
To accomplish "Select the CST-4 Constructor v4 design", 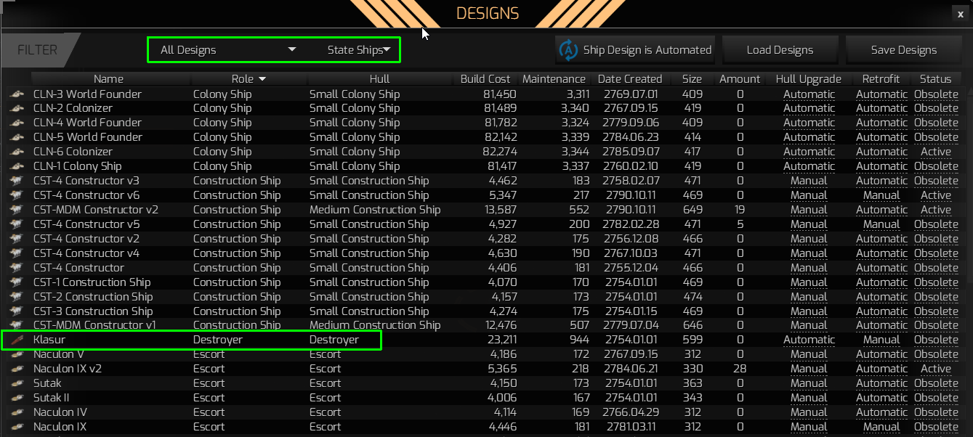I will tap(86, 253).
